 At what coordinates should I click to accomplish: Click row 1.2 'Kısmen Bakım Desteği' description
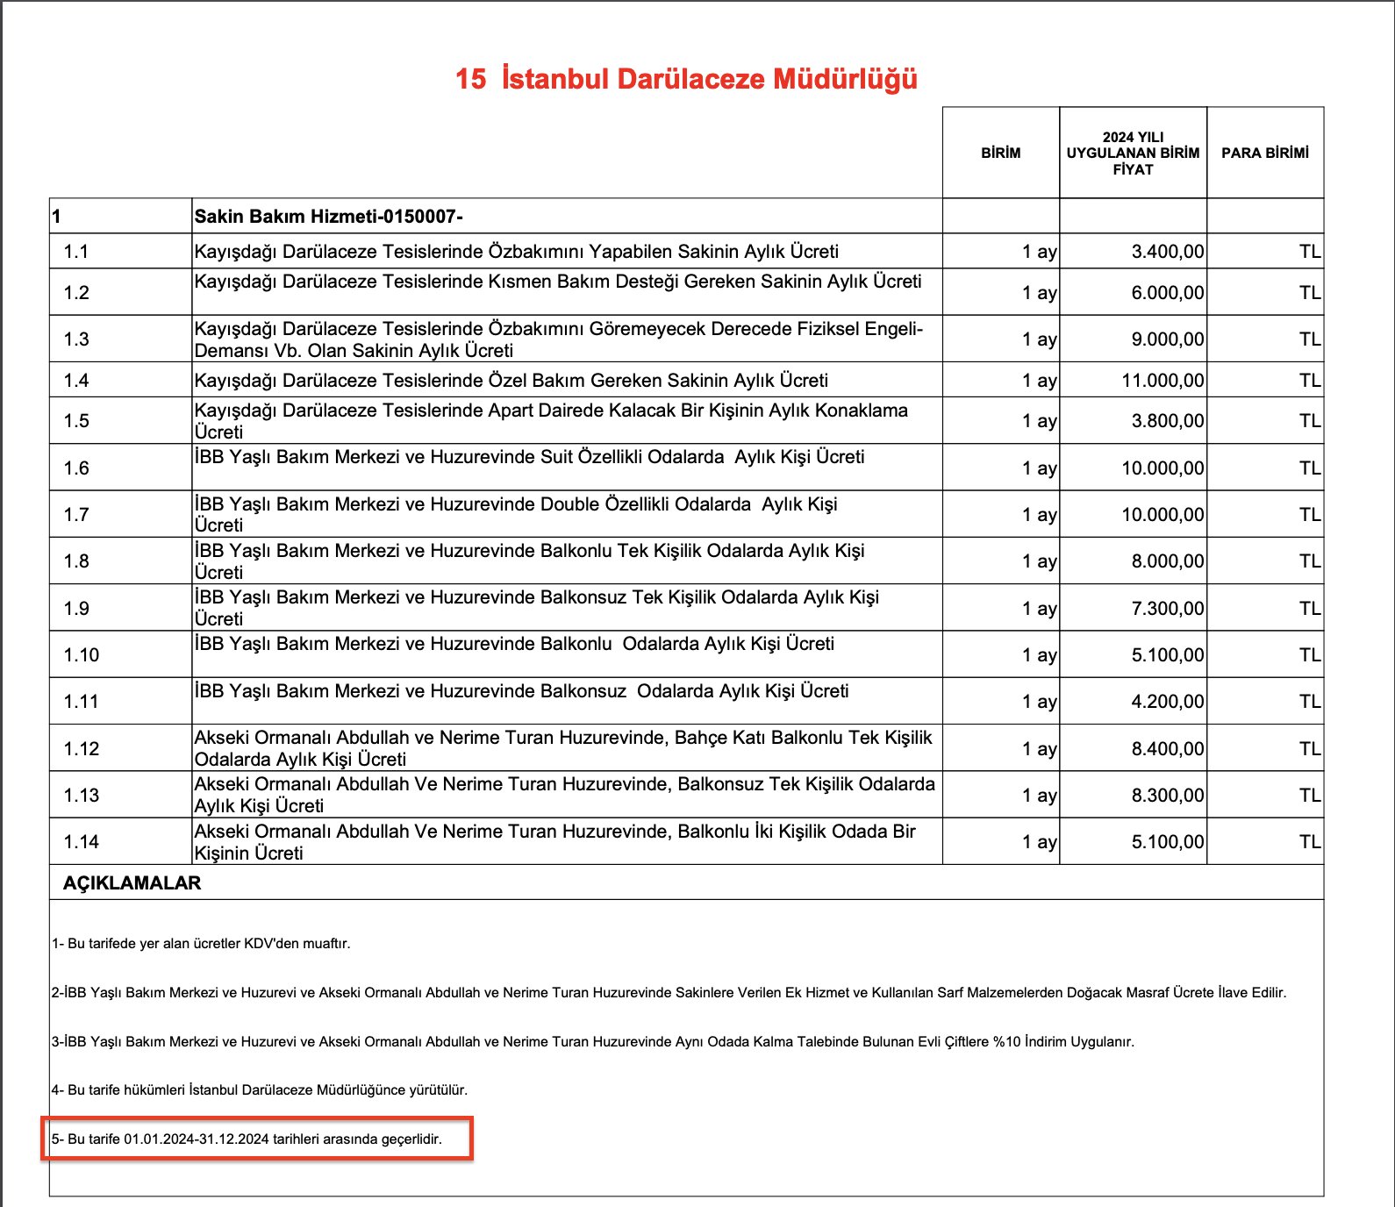coord(558,282)
